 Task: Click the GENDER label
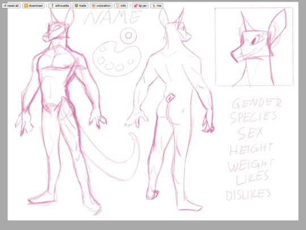257,103
